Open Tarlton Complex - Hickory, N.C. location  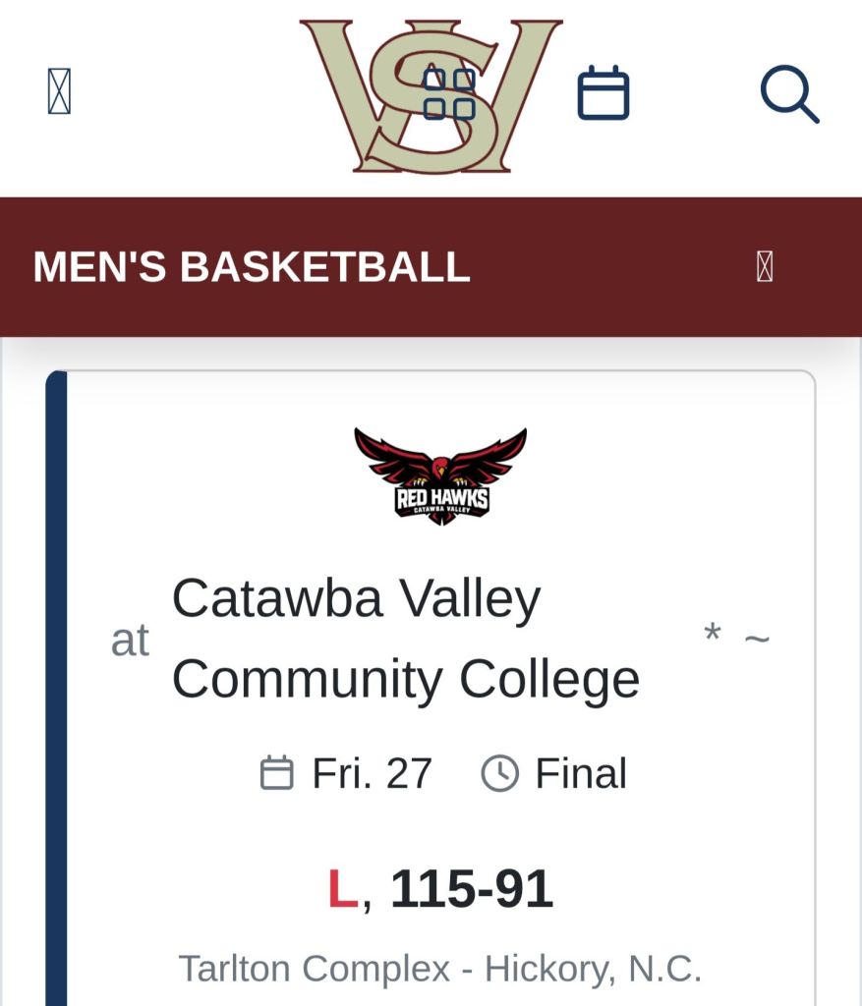(x=439, y=969)
